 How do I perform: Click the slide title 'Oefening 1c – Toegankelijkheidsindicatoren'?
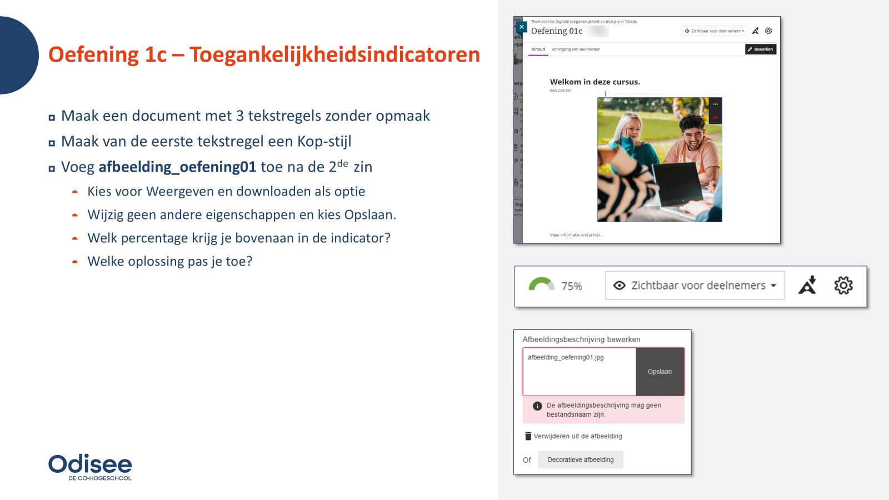tap(264, 54)
